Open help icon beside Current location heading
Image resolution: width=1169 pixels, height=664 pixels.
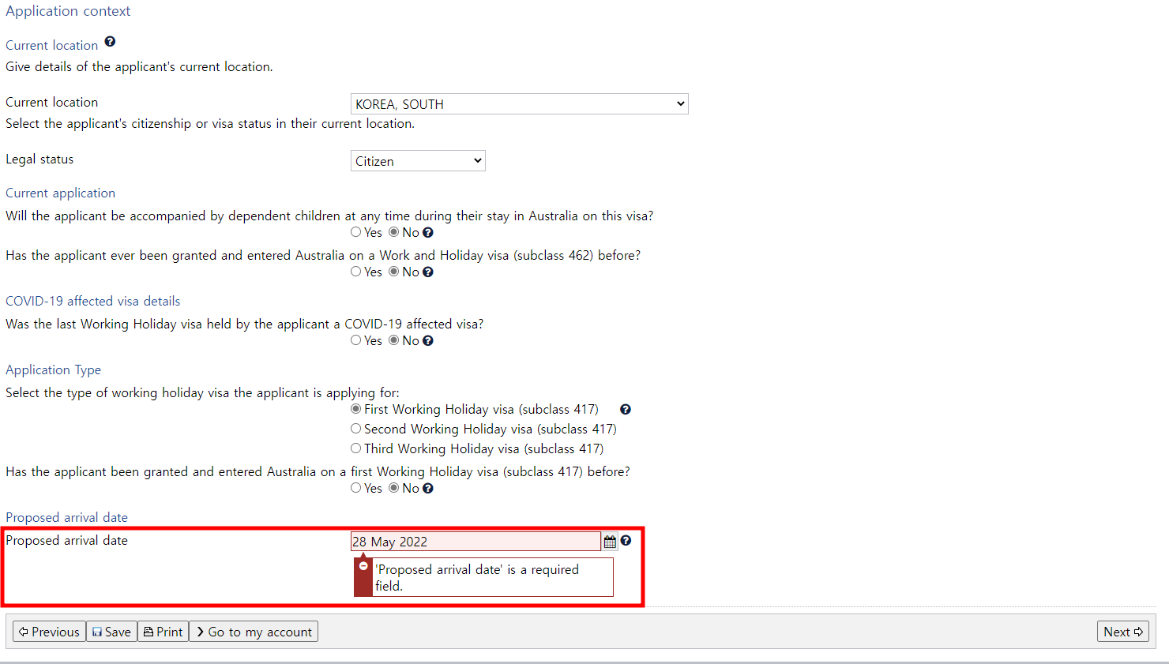[x=110, y=42]
